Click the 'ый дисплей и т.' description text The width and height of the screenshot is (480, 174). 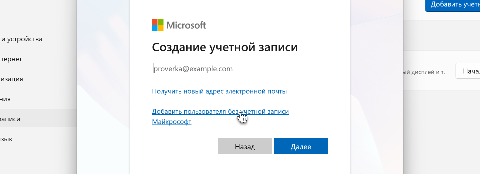(424, 72)
